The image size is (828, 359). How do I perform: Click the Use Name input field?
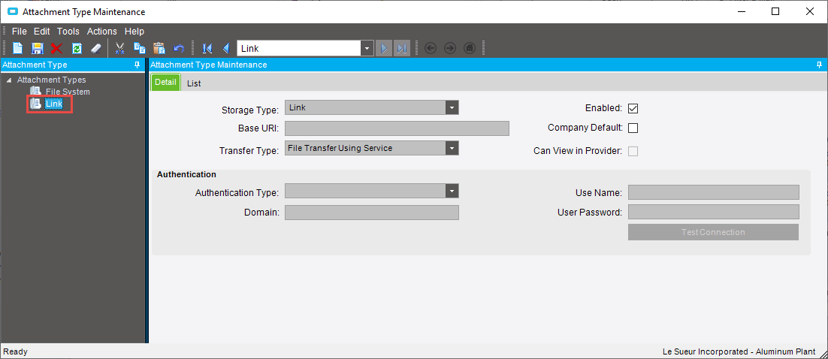713,192
